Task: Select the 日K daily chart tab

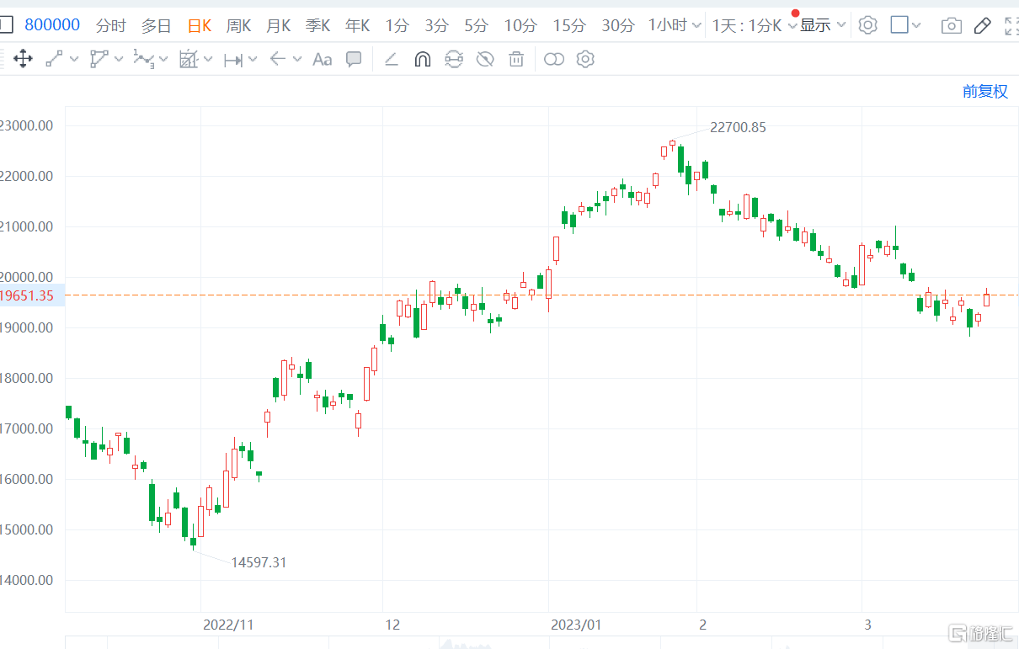Action: click(x=199, y=25)
